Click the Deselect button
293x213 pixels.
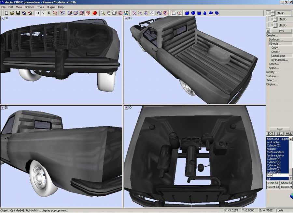pyautogui.click(x=286, y=187)
